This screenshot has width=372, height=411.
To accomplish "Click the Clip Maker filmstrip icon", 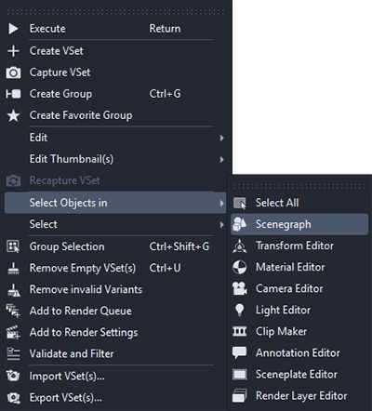I will (x=240, y=331).
